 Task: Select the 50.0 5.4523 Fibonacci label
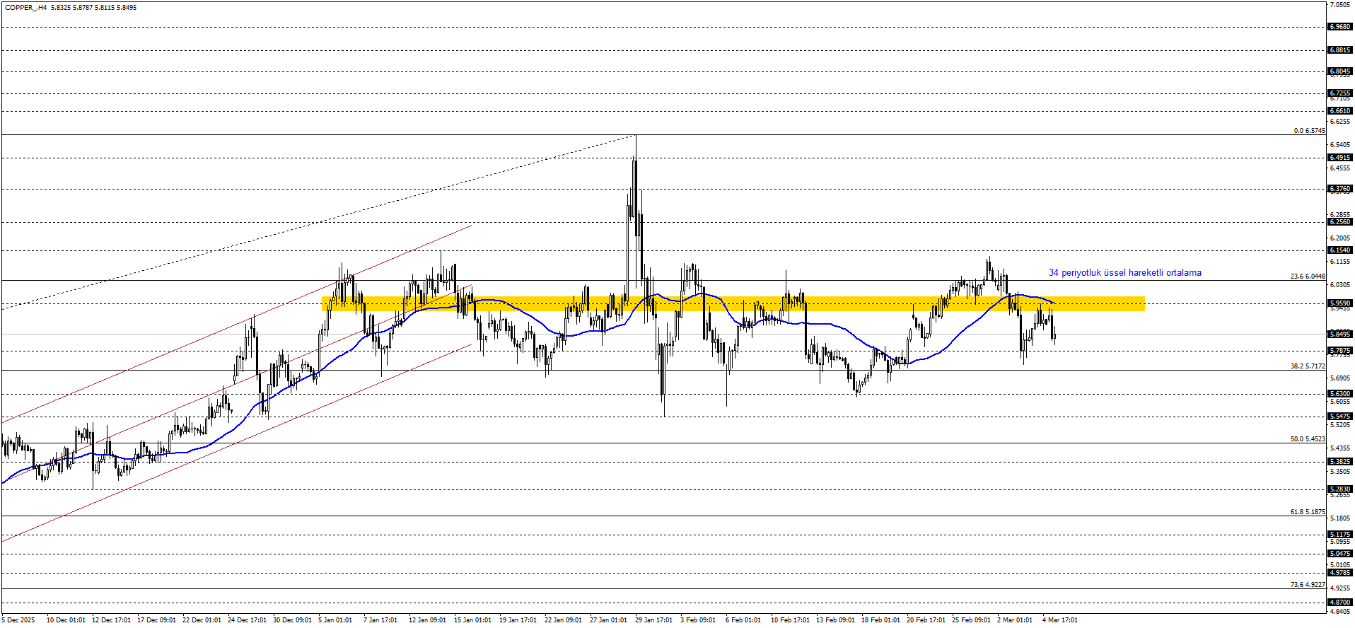pos(1307,439)
